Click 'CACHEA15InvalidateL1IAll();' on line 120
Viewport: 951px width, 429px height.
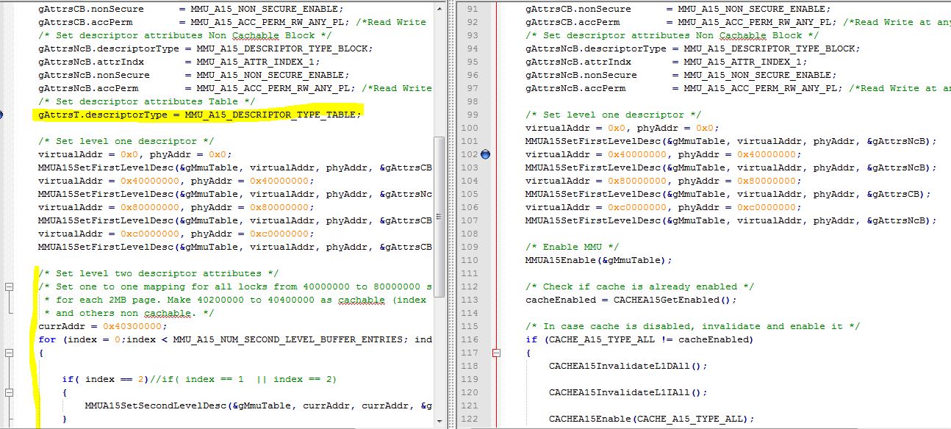click(x=628, y=392)
